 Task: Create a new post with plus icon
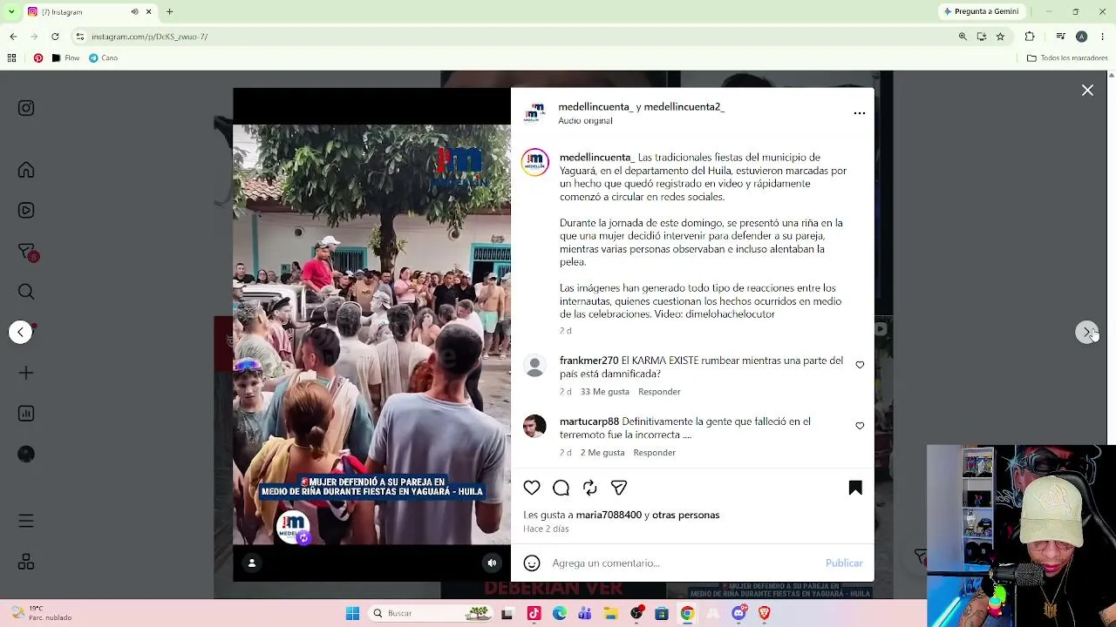pyautogui.click(x=26, y=373)
